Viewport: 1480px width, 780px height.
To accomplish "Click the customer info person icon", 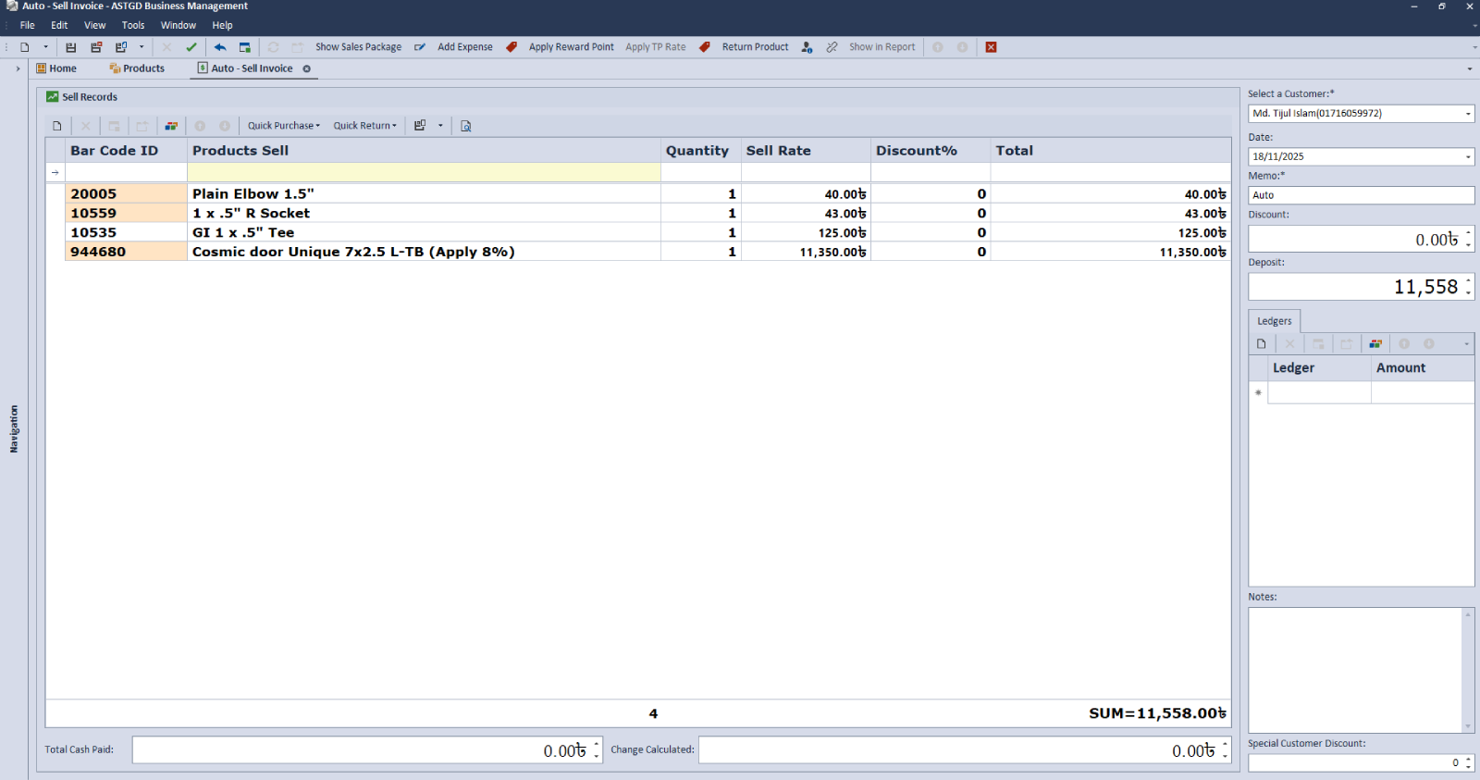I will [x=807, y=47].
